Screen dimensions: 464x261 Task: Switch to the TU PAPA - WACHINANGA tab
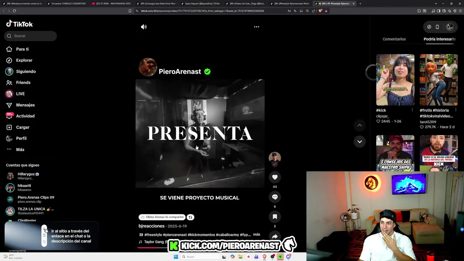tap(111, 4)
